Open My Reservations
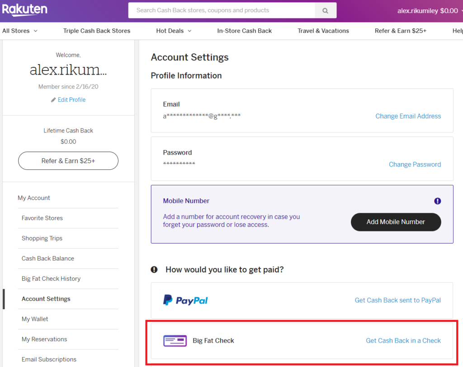The width and height of the screenshot is (463, 367). tap(44, 339)
